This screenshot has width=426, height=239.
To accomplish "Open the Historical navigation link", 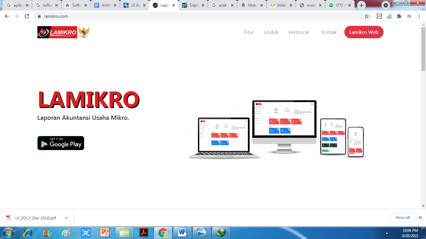I will [299, 32].
